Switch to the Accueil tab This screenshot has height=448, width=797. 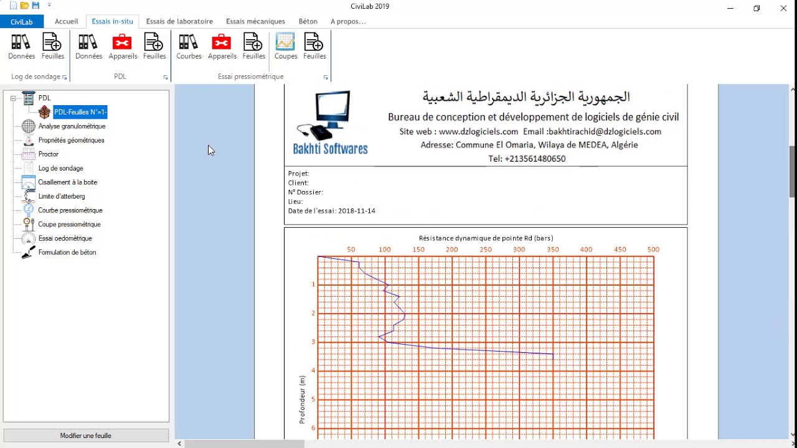pyautogui.click(x=67, y=21)
